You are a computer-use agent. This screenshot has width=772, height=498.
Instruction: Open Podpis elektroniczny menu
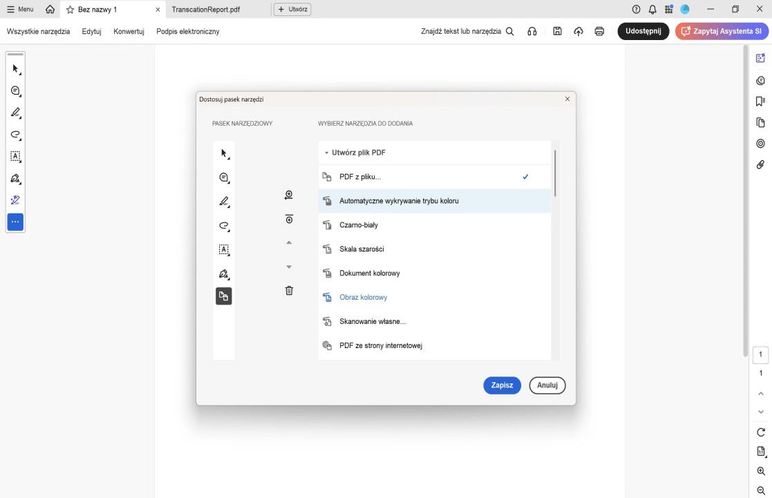click(188, 32)
